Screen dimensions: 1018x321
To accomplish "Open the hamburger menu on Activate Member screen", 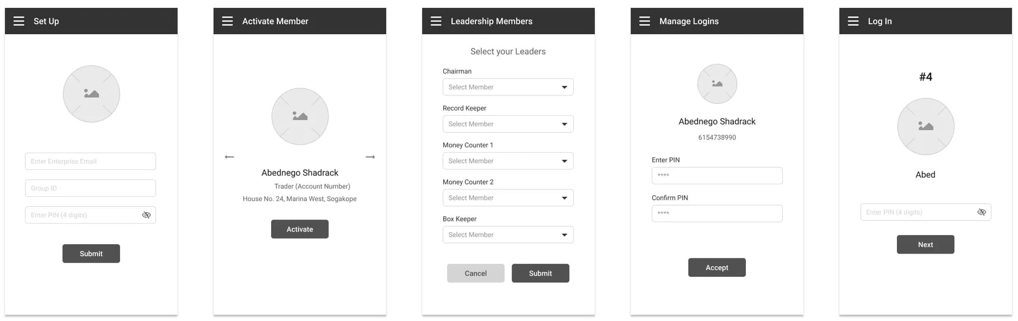I will [x=227, y=21].
